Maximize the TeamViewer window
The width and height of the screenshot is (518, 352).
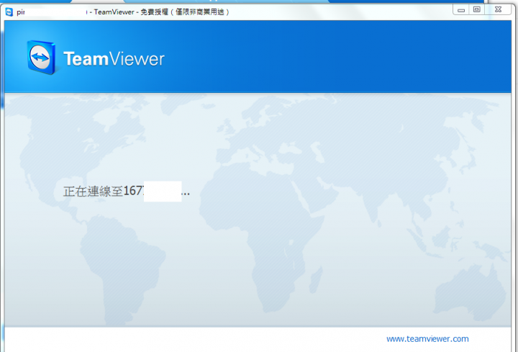click(x=477, y=9)
